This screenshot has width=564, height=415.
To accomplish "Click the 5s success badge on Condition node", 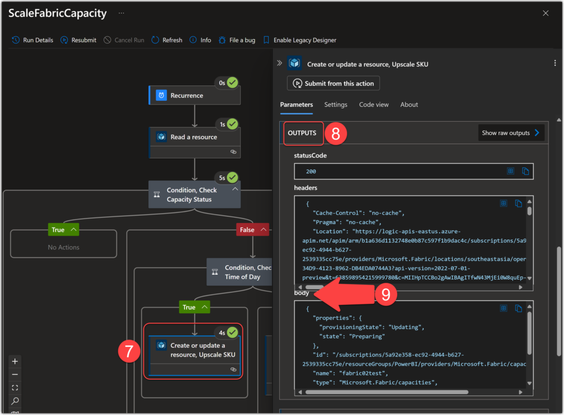I will tap(227, 177).
